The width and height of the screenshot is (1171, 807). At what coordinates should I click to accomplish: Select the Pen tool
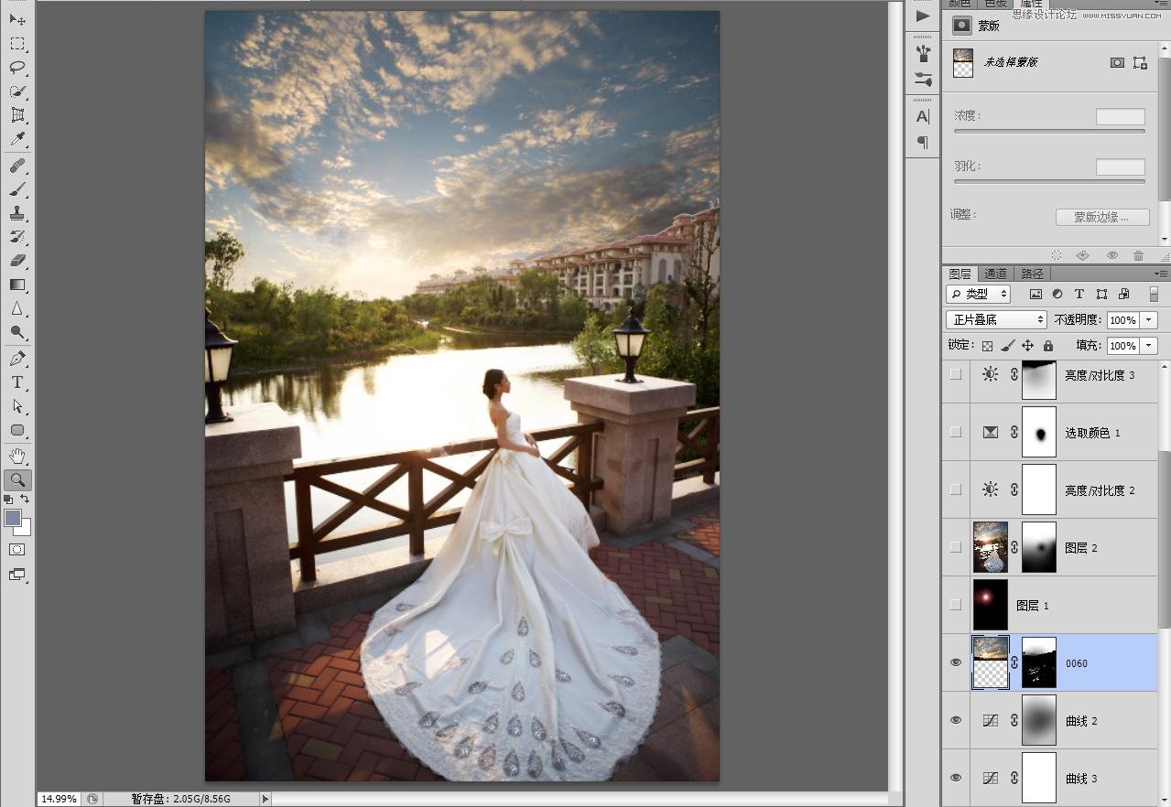click(x=17, y=359)
